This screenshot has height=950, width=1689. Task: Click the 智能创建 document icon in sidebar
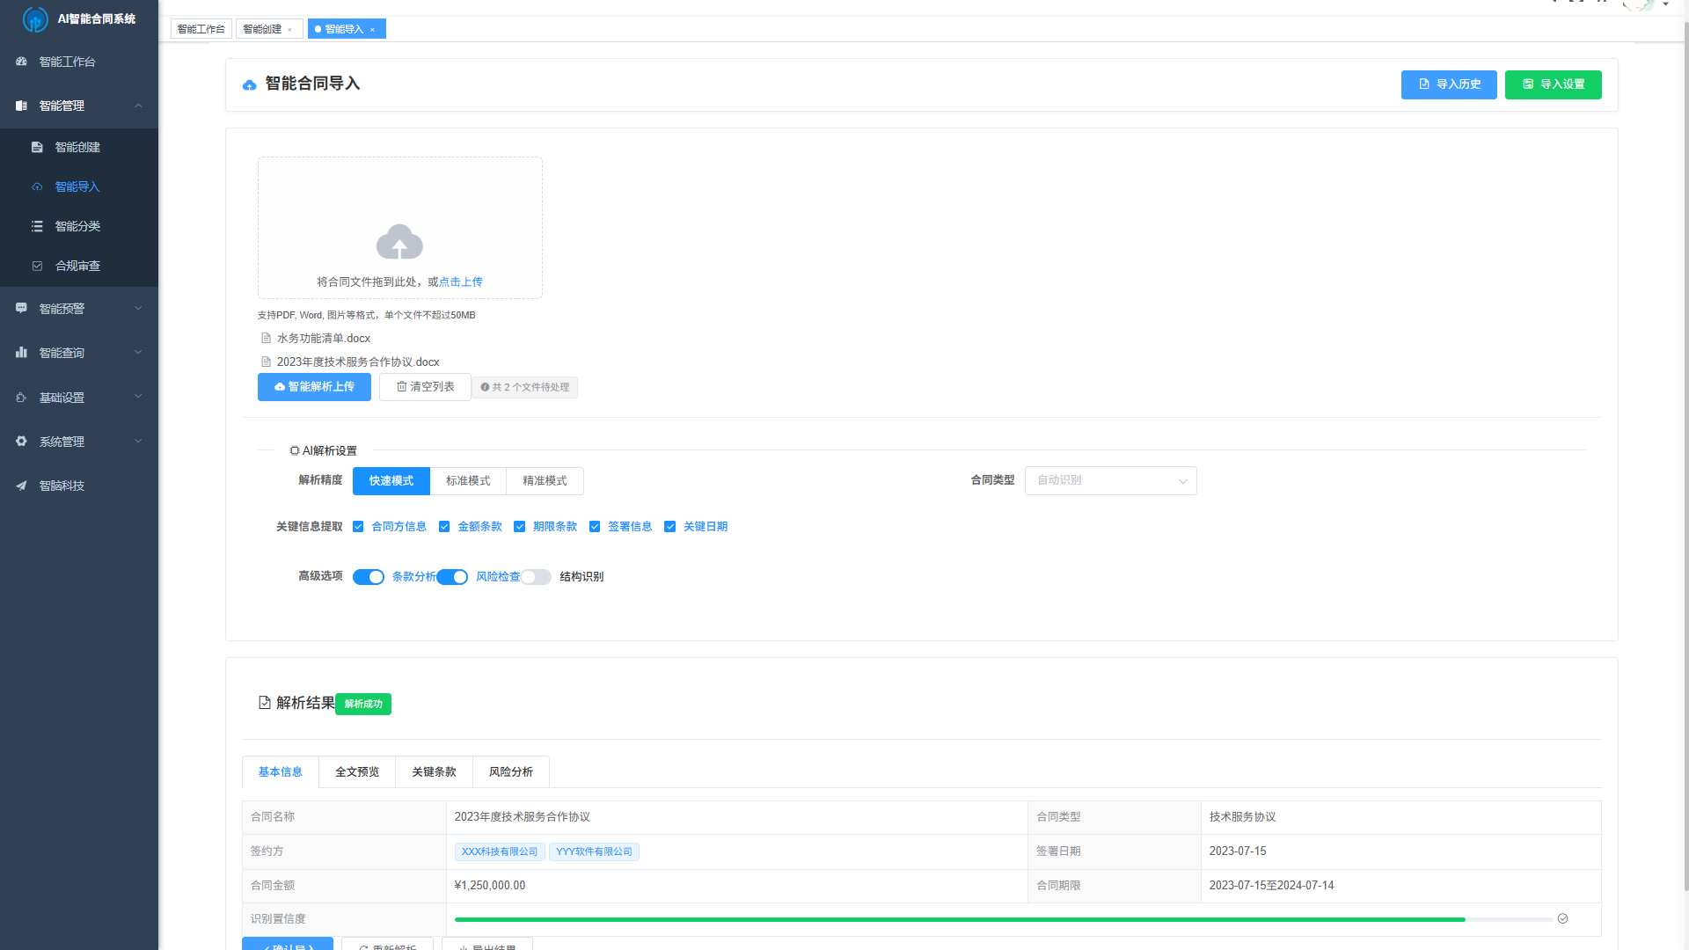37,147
